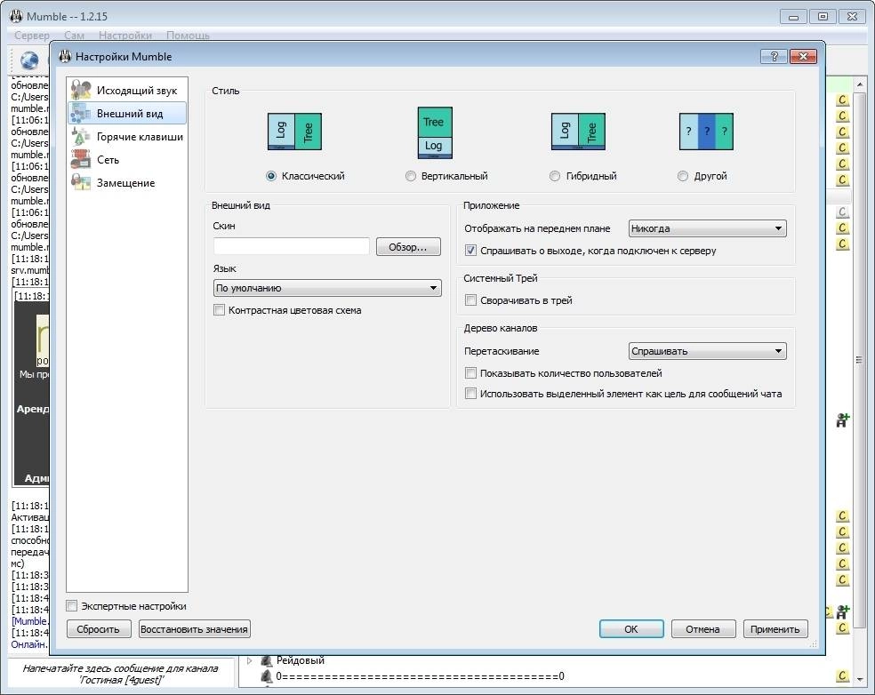Click the classic Log-Tree layout thumbnail

294,132
